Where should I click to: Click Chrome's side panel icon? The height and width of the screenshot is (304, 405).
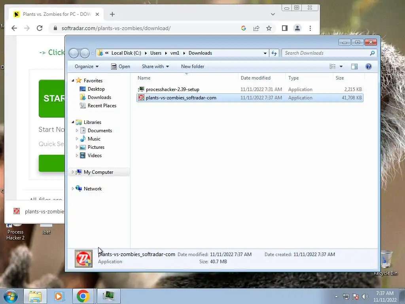[285, 28]
